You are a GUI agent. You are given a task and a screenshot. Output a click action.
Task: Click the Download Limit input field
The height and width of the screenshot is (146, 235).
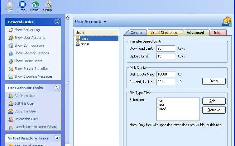coord(165,48)
